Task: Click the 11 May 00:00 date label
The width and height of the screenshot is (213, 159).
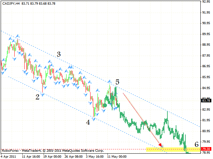Action: [112, 155]
